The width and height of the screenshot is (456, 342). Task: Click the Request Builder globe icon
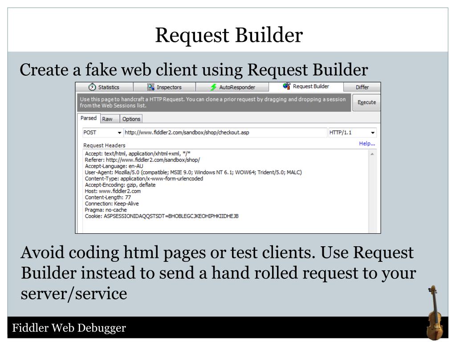pos(287,86)
